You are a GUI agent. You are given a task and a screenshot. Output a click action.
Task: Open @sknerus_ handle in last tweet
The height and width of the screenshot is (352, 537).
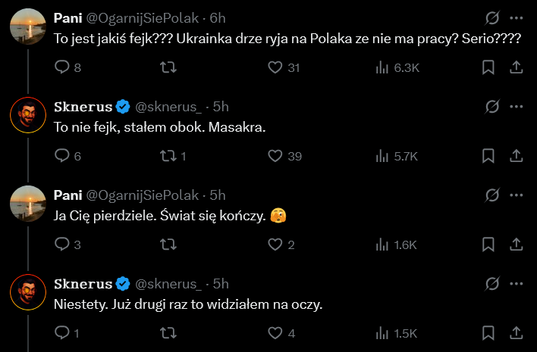[169, 284]
